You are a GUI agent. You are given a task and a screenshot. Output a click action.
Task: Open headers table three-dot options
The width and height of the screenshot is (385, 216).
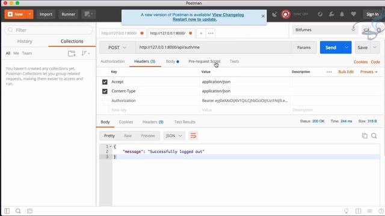point(329,72)
